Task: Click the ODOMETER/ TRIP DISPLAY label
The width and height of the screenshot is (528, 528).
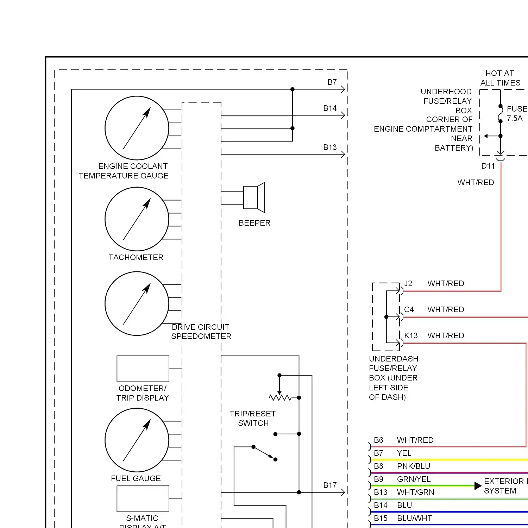Action: coord(143,393)
